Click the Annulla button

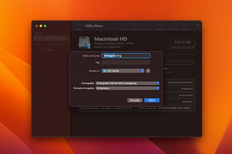135,100
